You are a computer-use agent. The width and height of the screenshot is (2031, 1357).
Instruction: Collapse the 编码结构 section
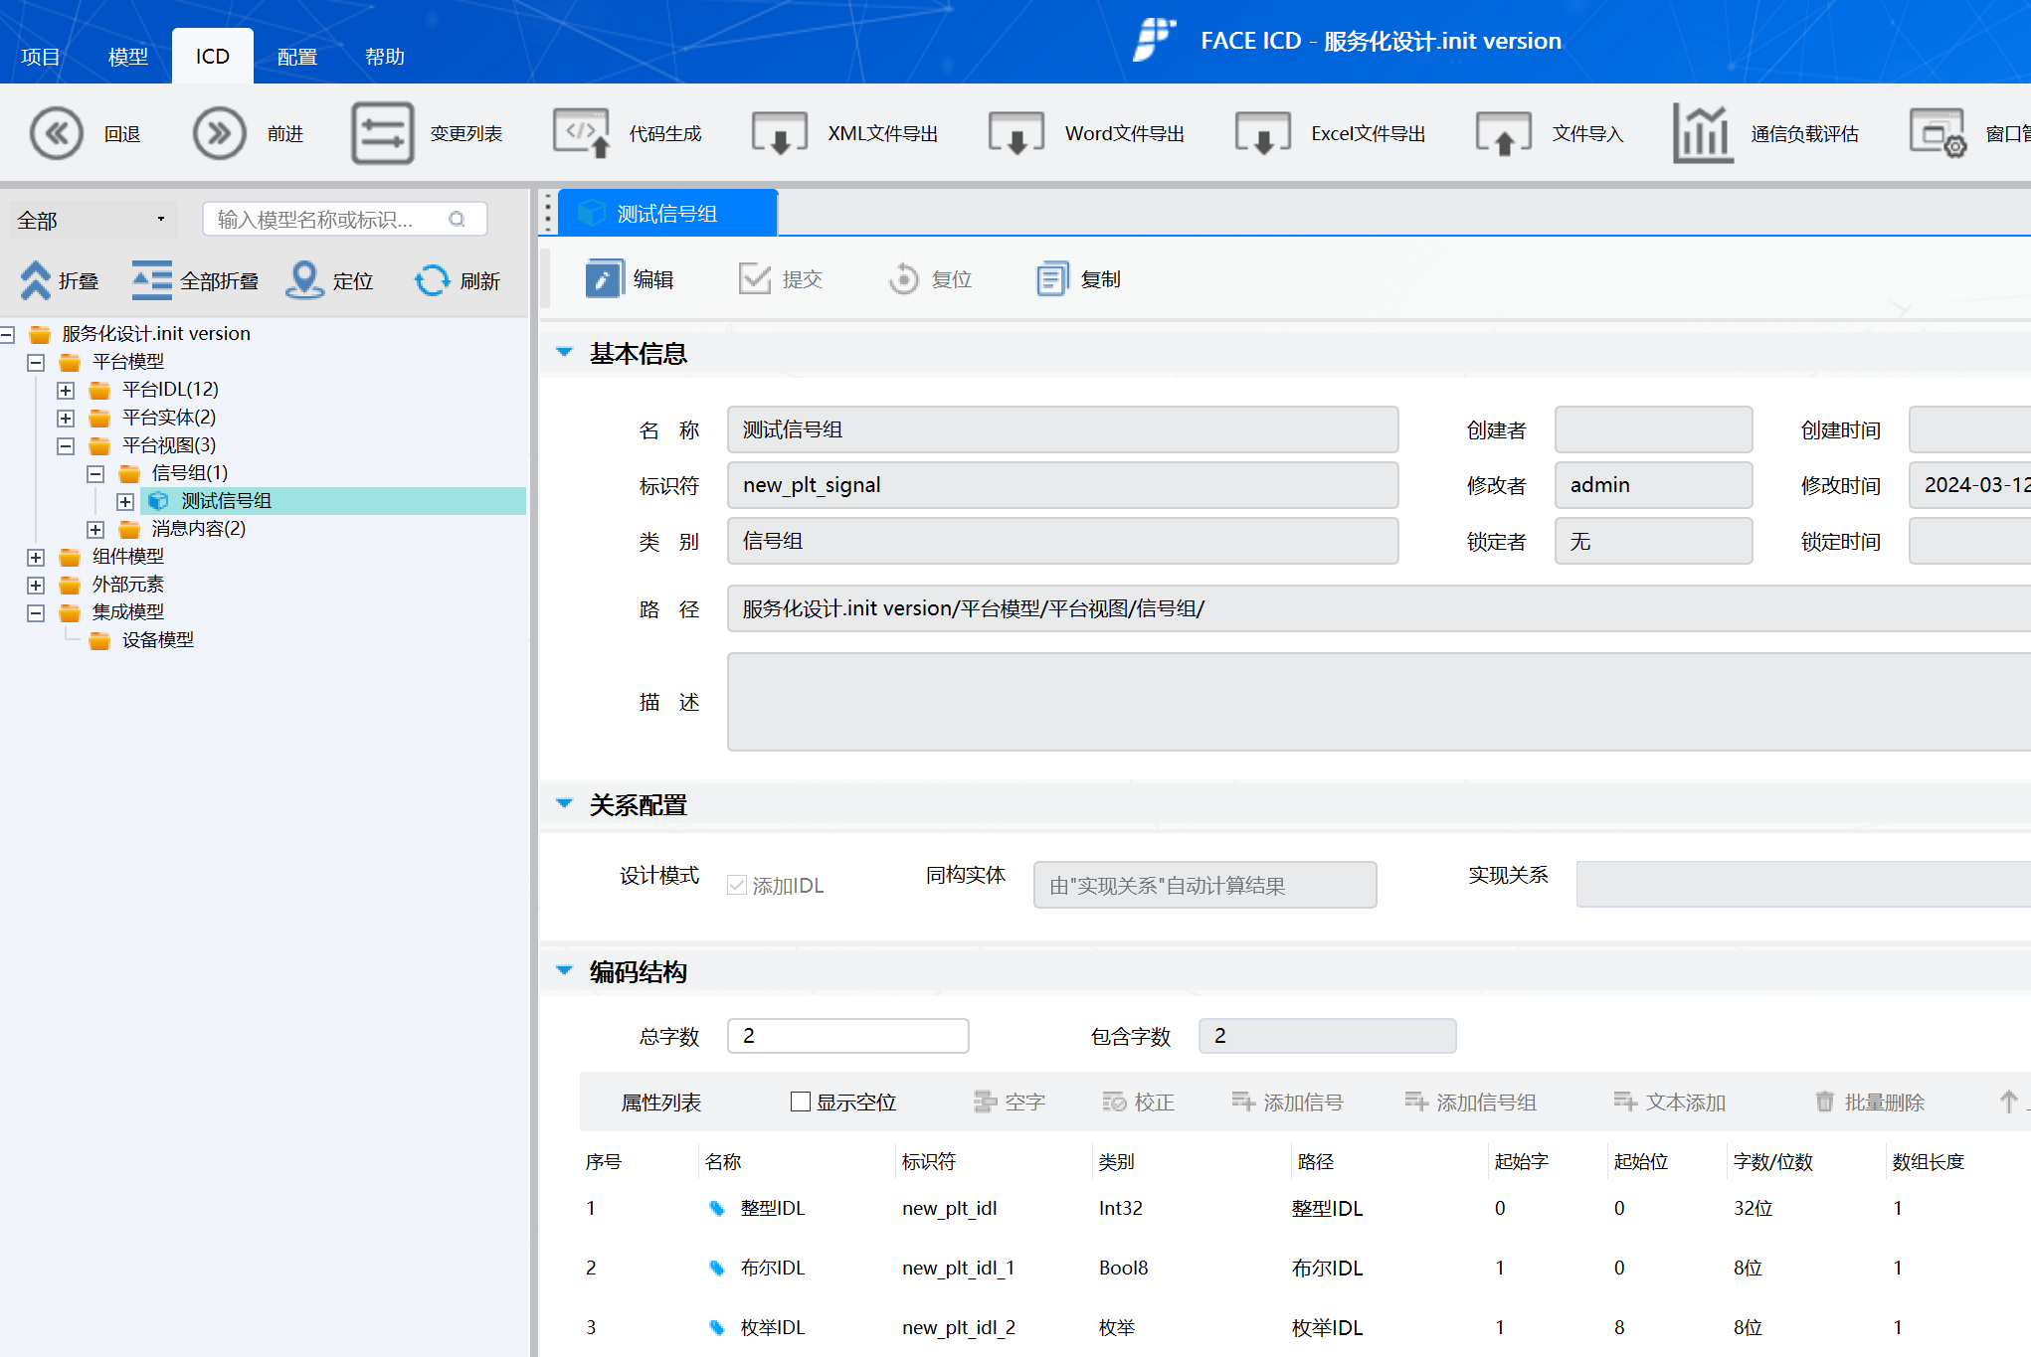(x=564, y=970)
